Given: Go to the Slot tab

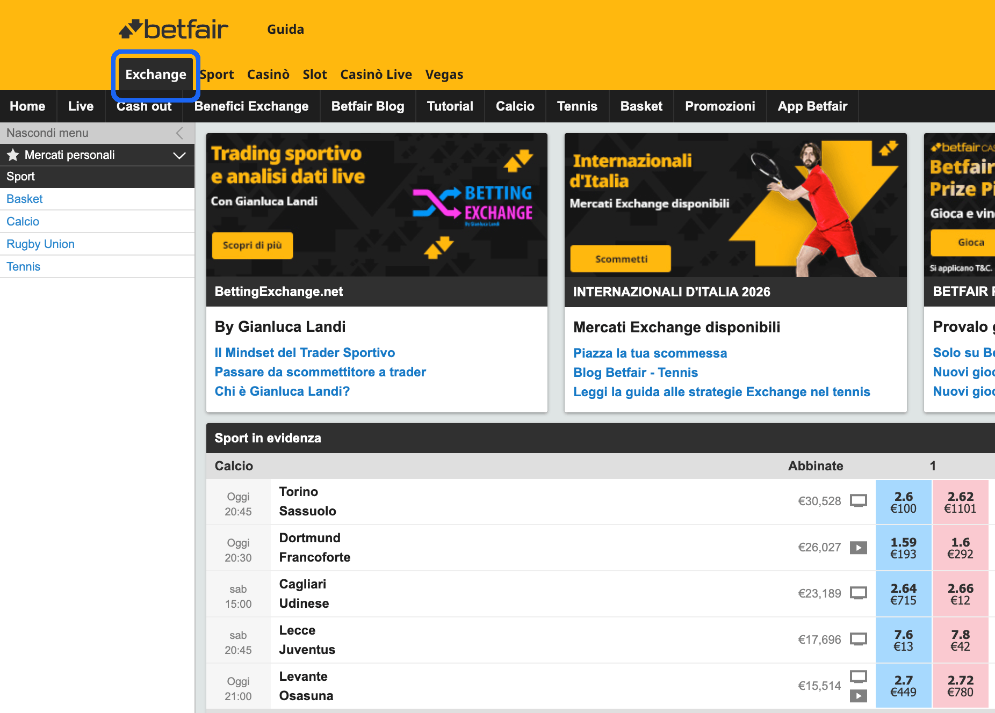Looking at the screenshot, I should coord(315,75).
